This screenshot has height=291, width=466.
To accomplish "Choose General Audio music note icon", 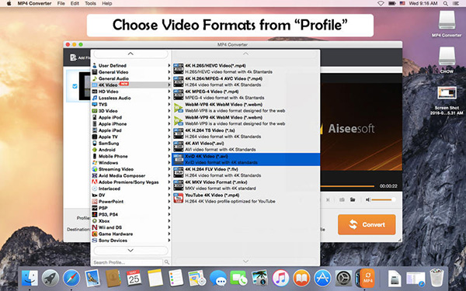I will 95,78.
